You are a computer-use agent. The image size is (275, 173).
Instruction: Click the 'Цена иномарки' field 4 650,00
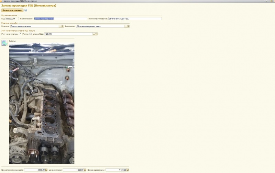(73, 170)
